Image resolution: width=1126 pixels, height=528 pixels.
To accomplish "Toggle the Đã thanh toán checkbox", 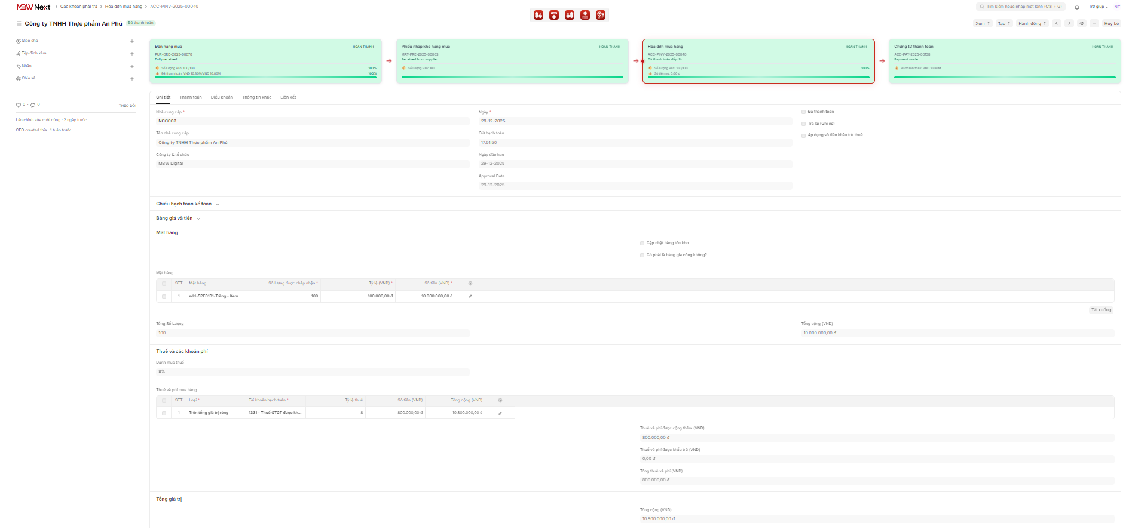I will tap(804, 112).
